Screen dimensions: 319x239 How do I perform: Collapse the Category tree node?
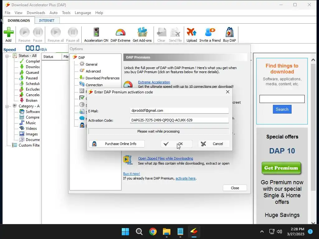(7, 106)
